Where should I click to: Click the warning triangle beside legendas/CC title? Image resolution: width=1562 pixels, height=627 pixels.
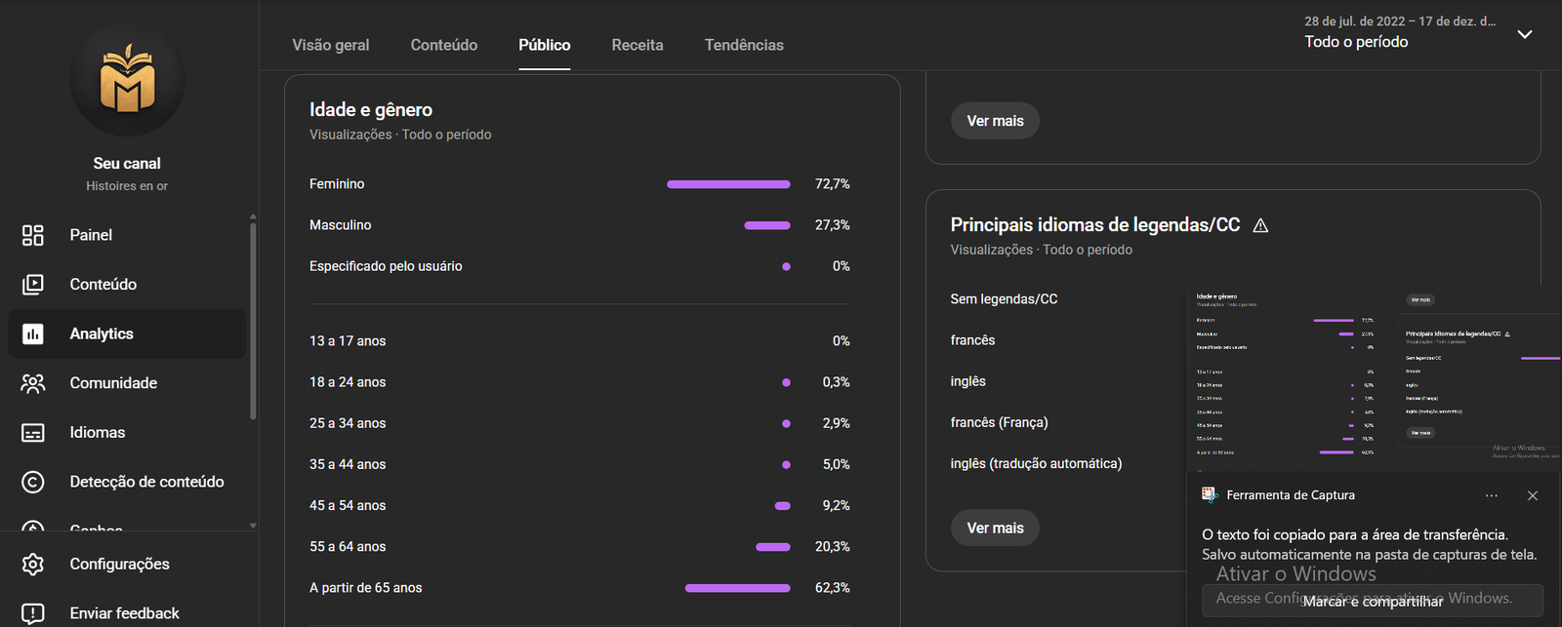[1260, 226]
